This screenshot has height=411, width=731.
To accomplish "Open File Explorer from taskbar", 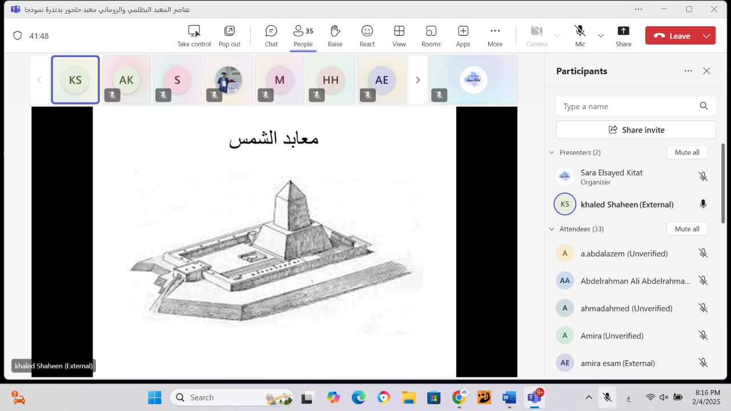I will tap(408, 397).
